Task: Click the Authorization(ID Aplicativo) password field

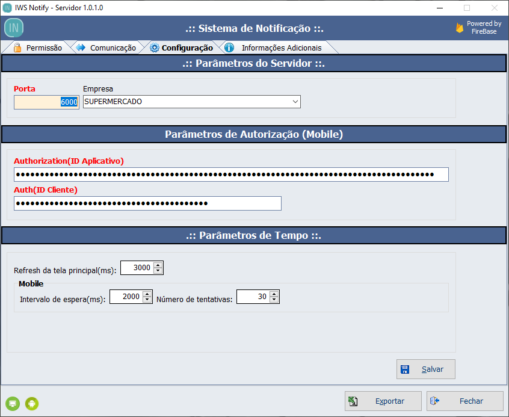Action: pos(231,175)
